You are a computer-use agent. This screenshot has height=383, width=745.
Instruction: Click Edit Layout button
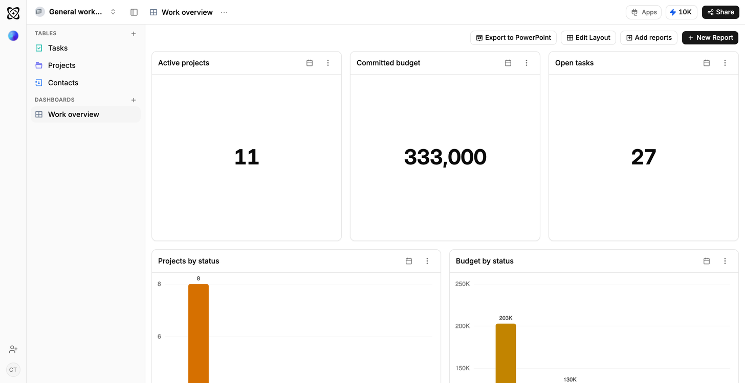[588, 38]
